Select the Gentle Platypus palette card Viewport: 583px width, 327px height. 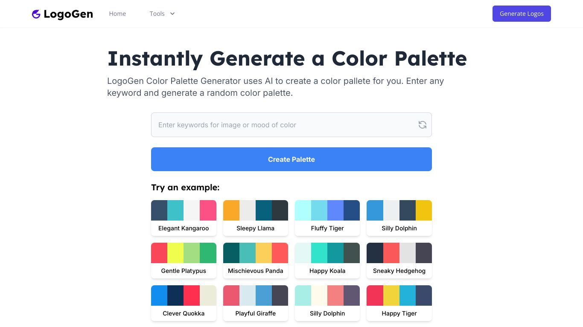[184, 261]
